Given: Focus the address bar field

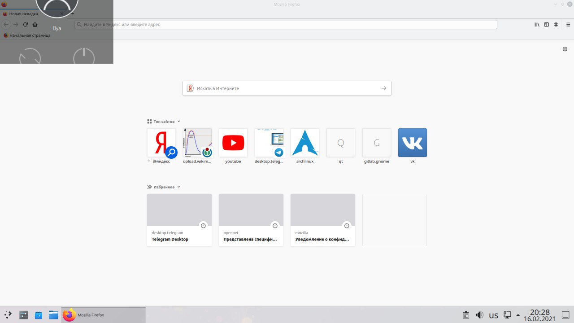Looking at the screenshot, I should (286, 25).
